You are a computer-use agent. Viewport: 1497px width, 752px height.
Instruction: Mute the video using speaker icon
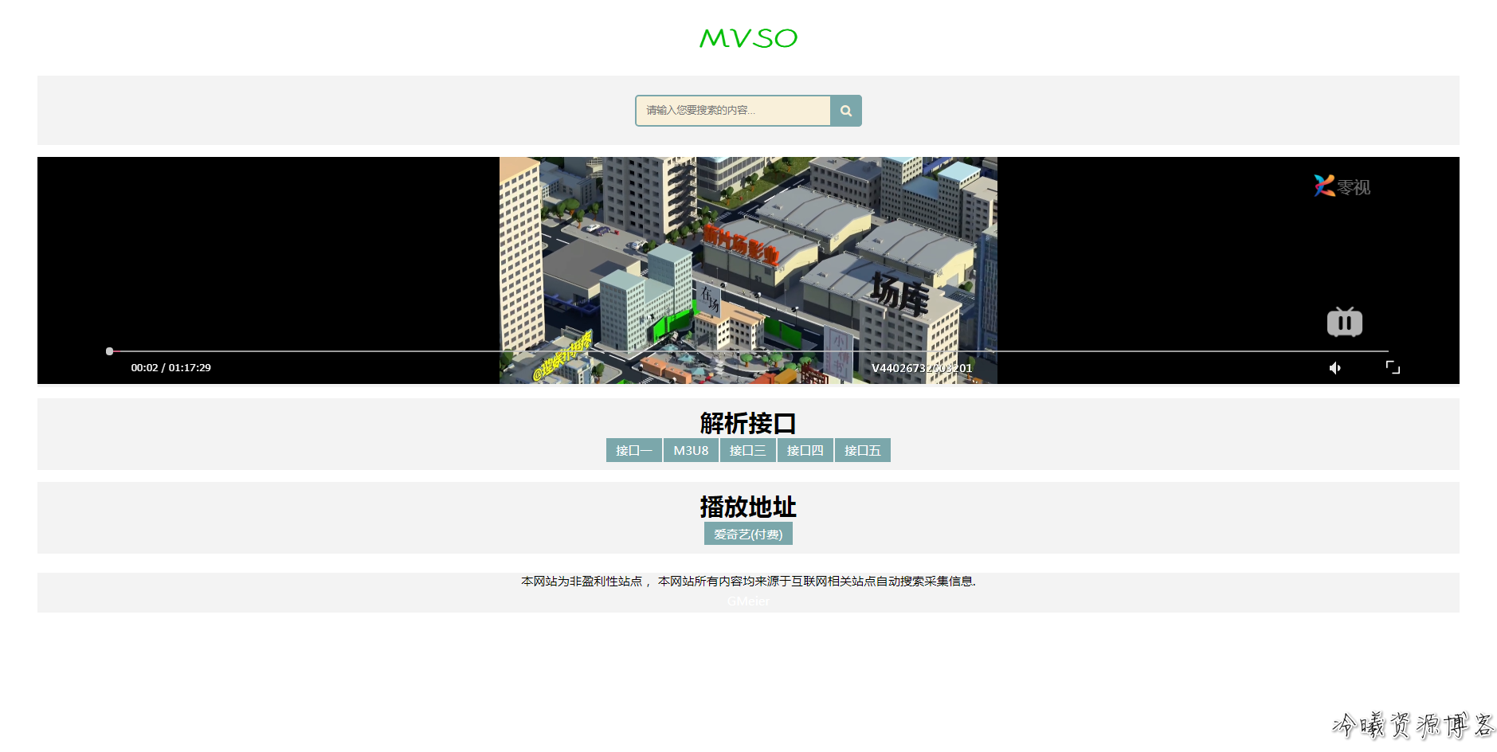click(x=1335, y=368)
